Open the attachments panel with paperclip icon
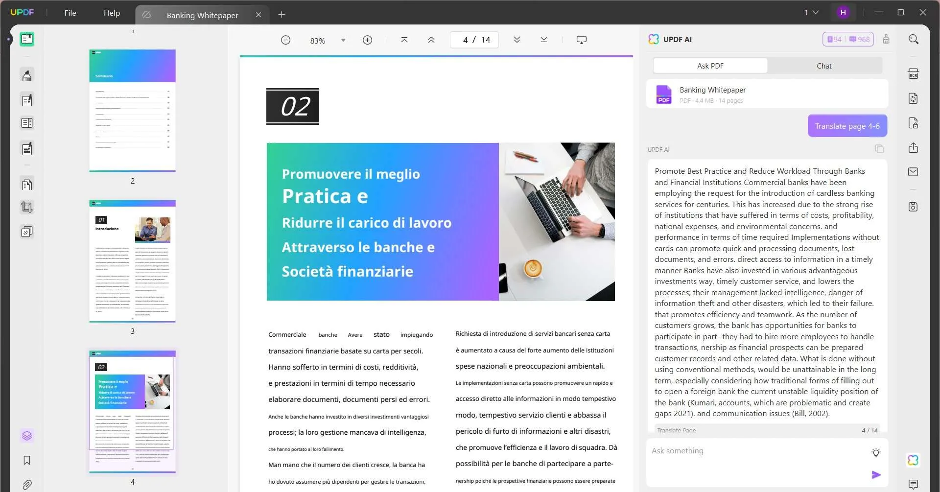 [27, 485]
